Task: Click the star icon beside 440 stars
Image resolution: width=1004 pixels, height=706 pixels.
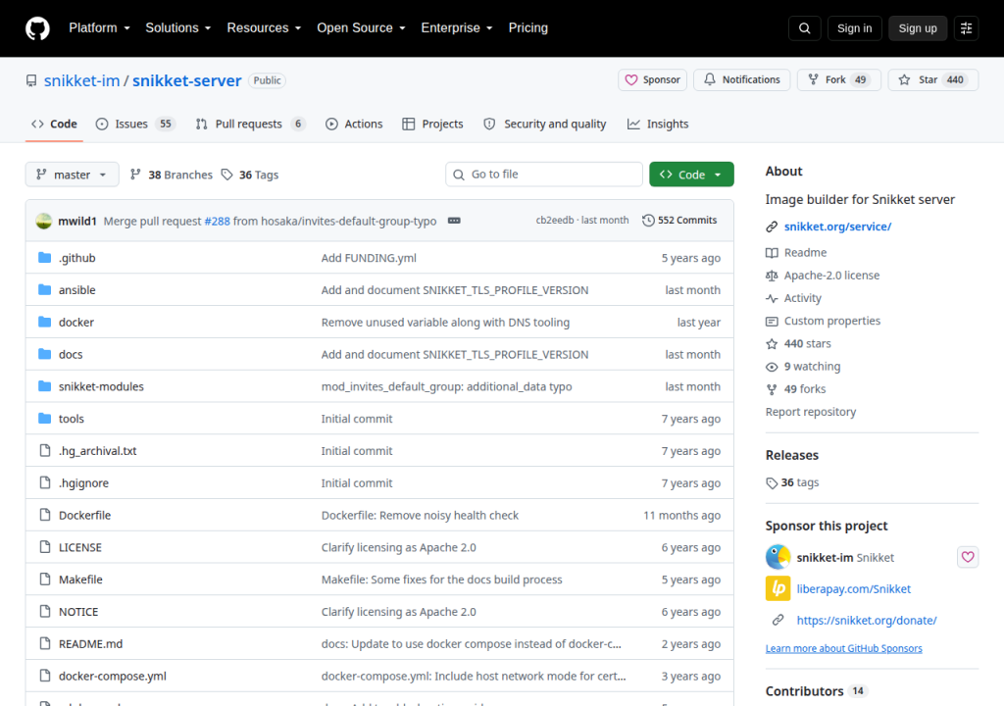Action: (x=772, y=344)
